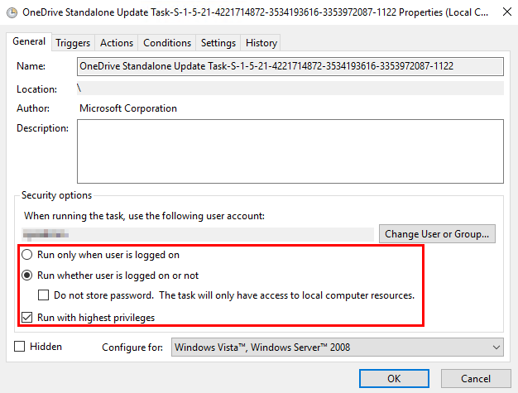Uncheck Run with highest privileges
This screenshot has height=393, width=518.
pyautogui.click(x=26, y=317)
